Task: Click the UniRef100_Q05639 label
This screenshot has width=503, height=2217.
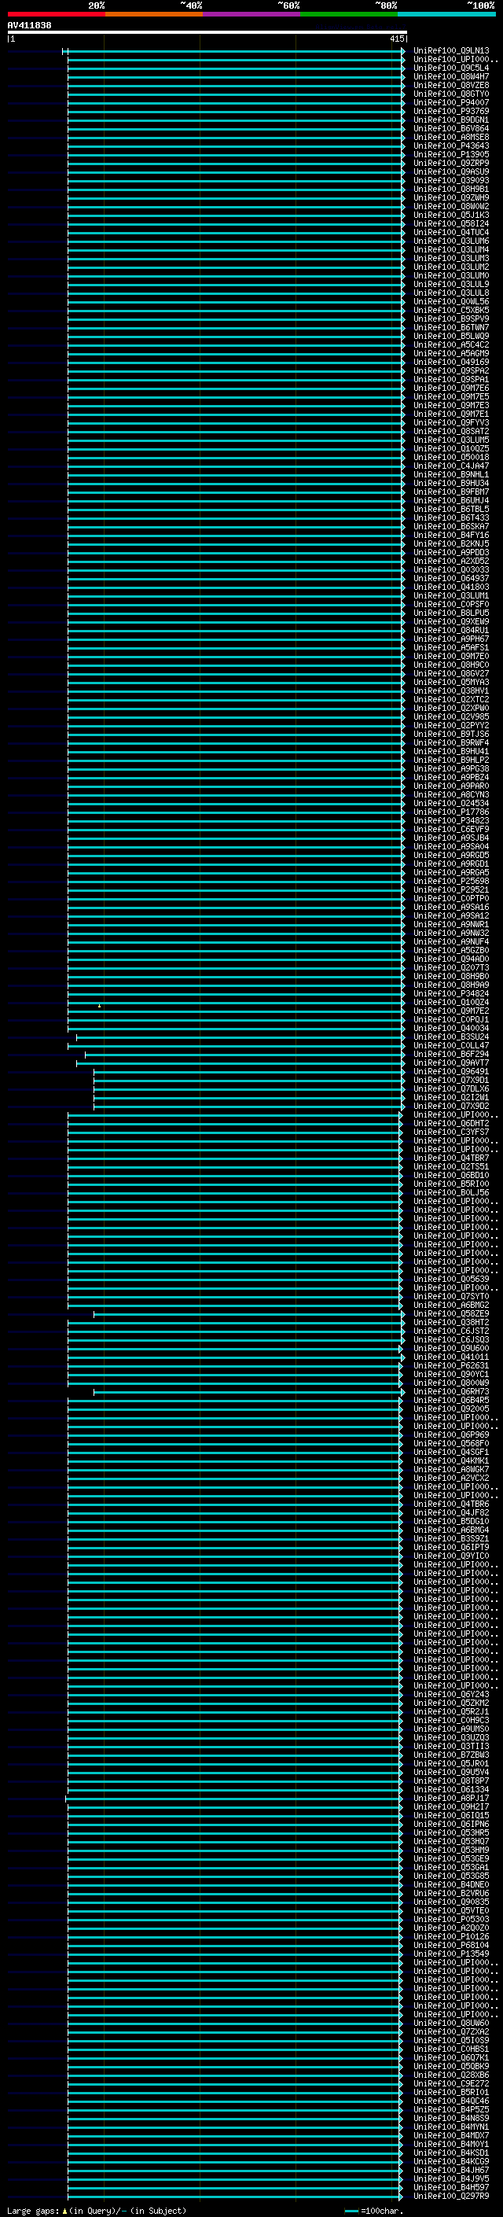Action: [x=451, y=1279]
